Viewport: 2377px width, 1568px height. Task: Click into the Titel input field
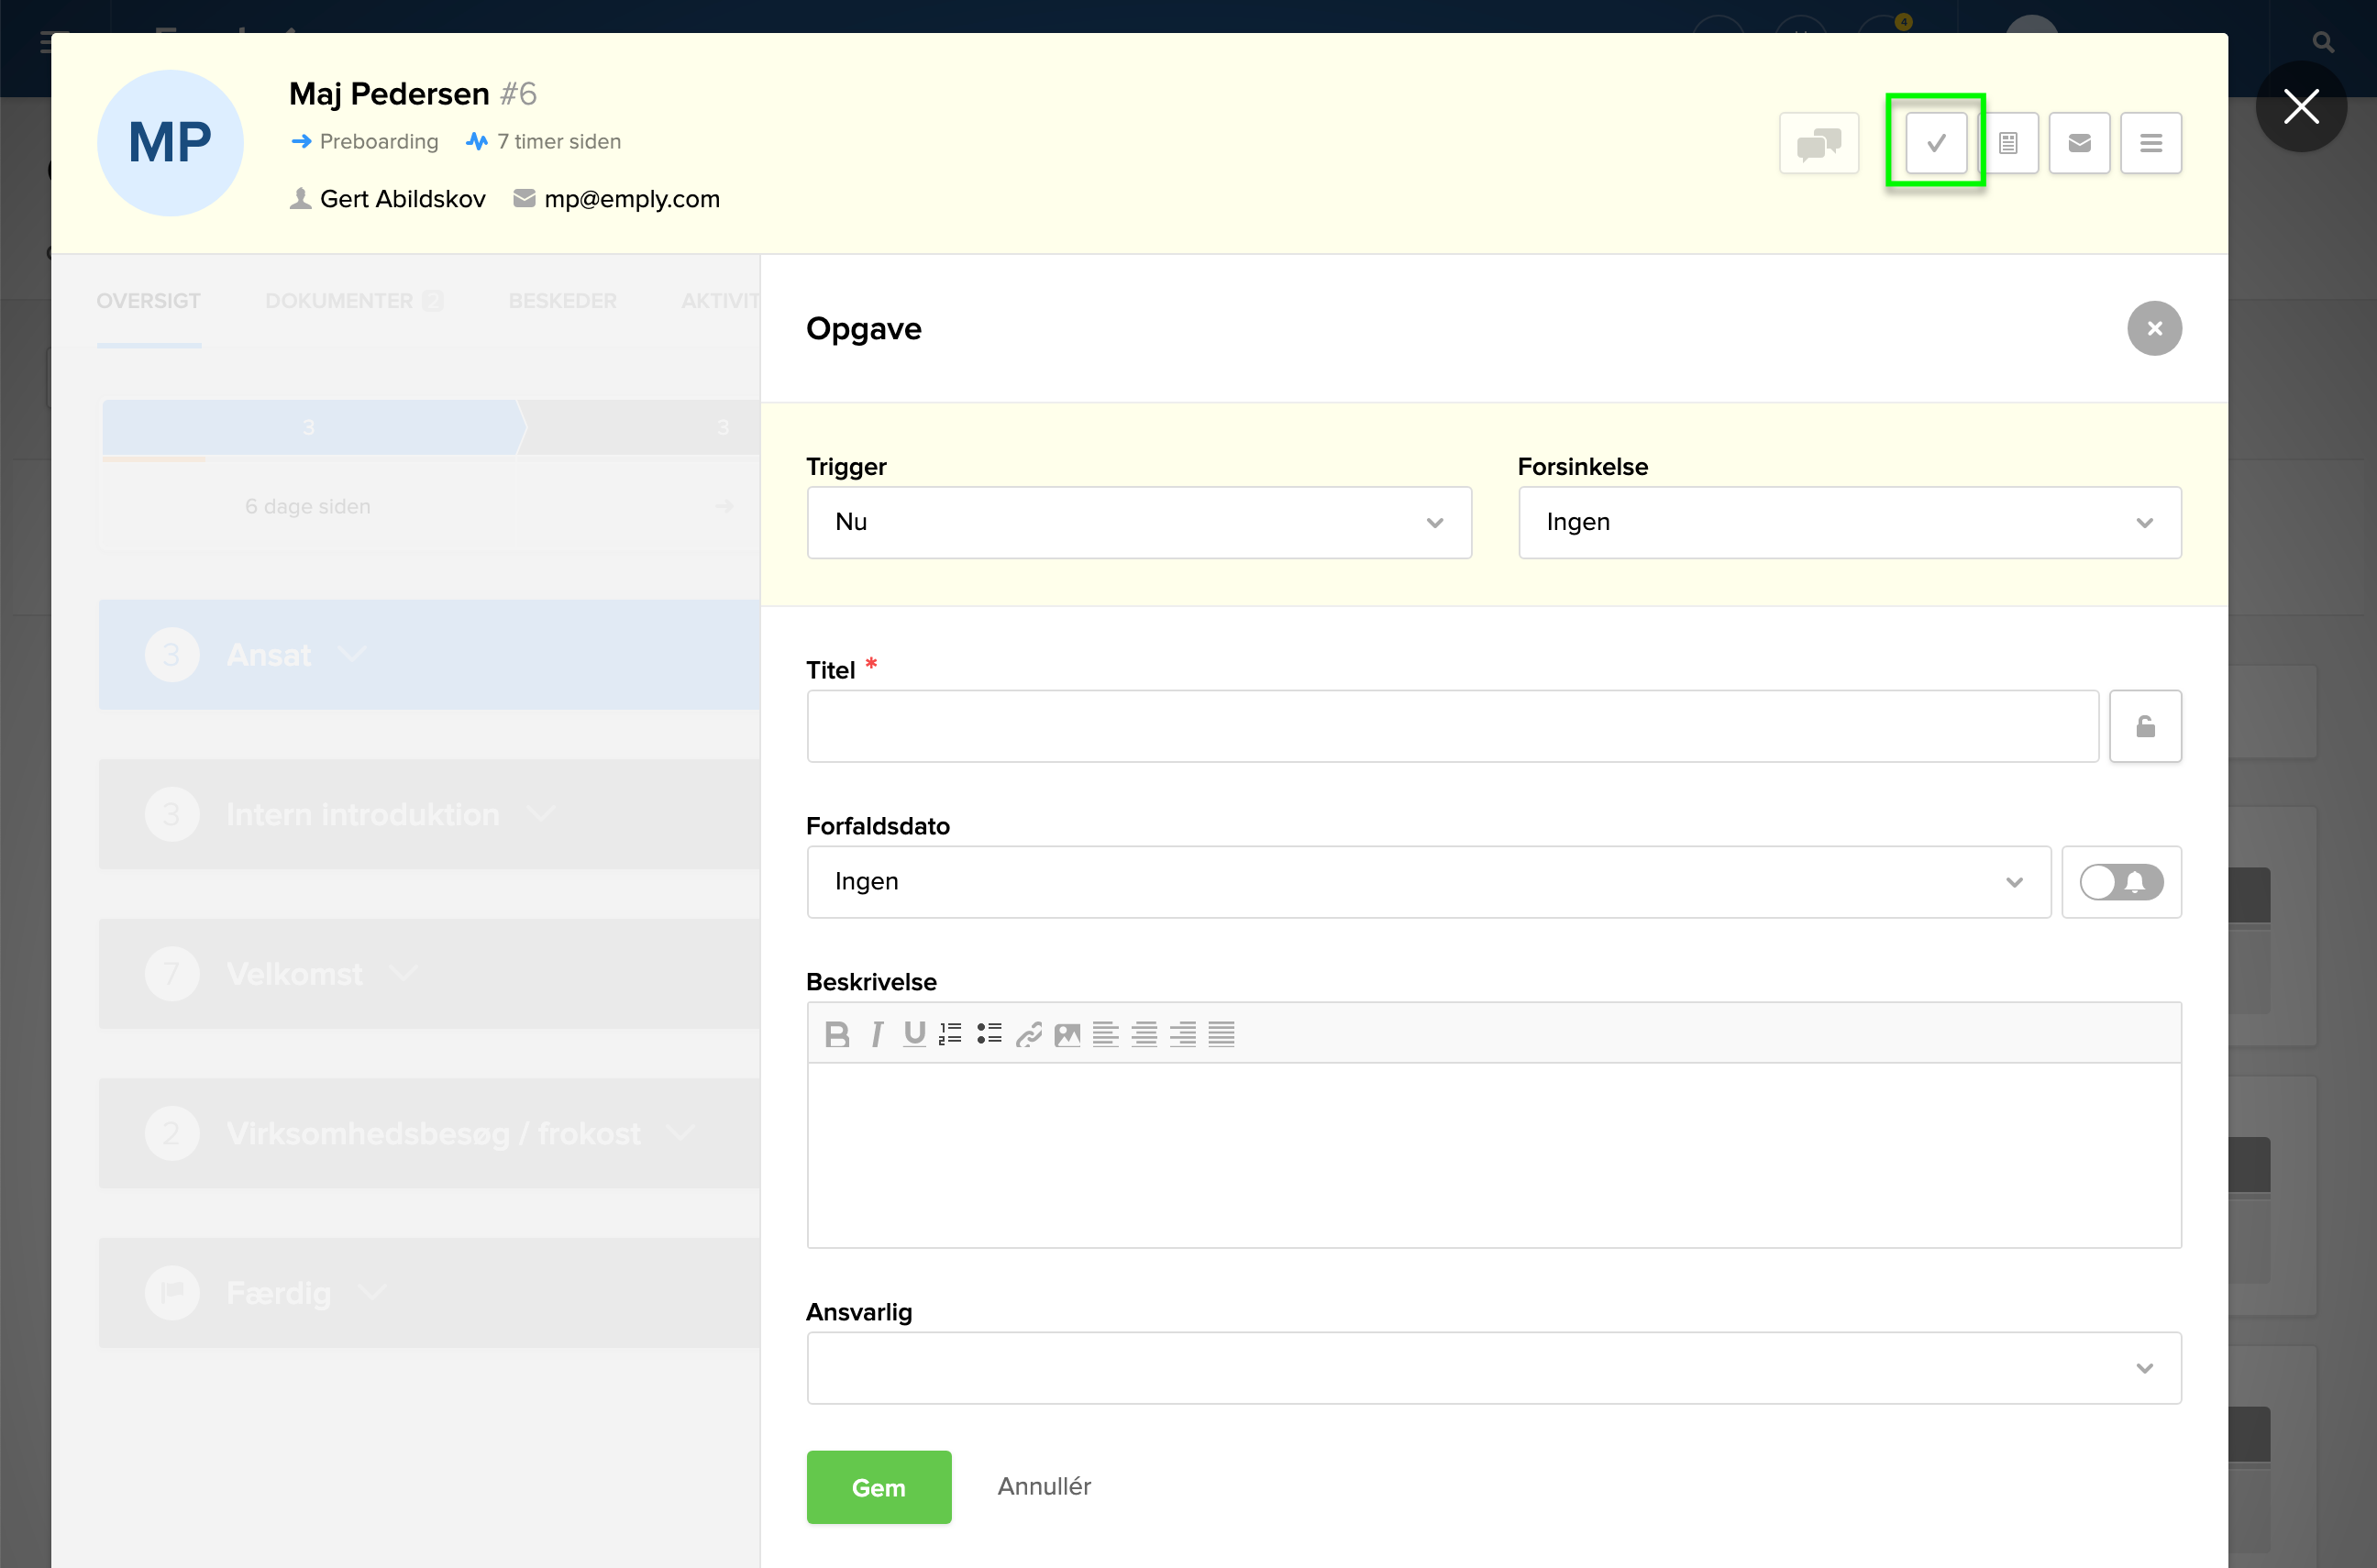(1451, 726)
